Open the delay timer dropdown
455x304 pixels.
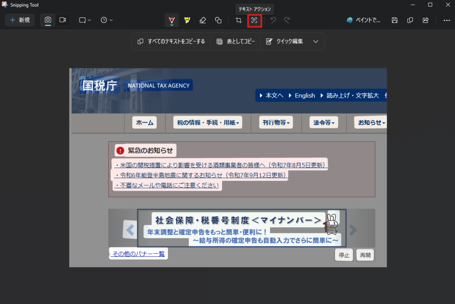coord(107,20)
